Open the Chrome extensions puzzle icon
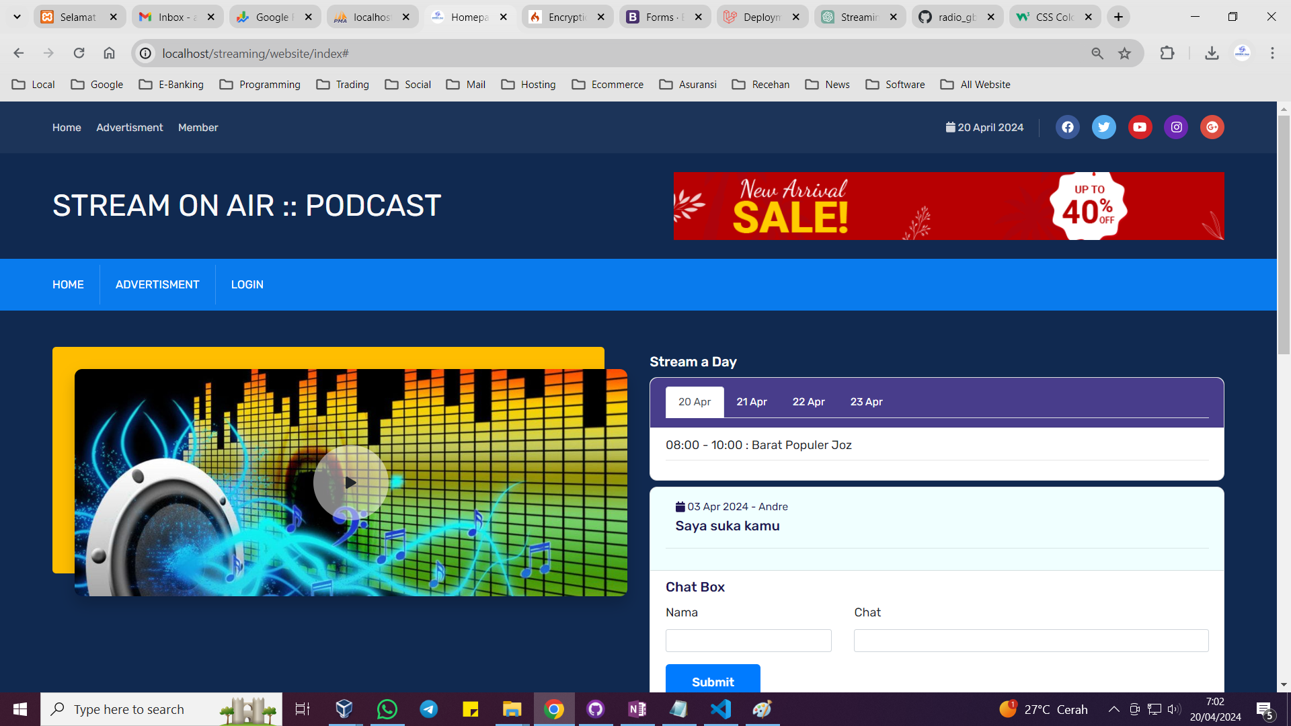Image resolution: width=1291 pixels, height=726 pixels. click(x=1167, y=53)
